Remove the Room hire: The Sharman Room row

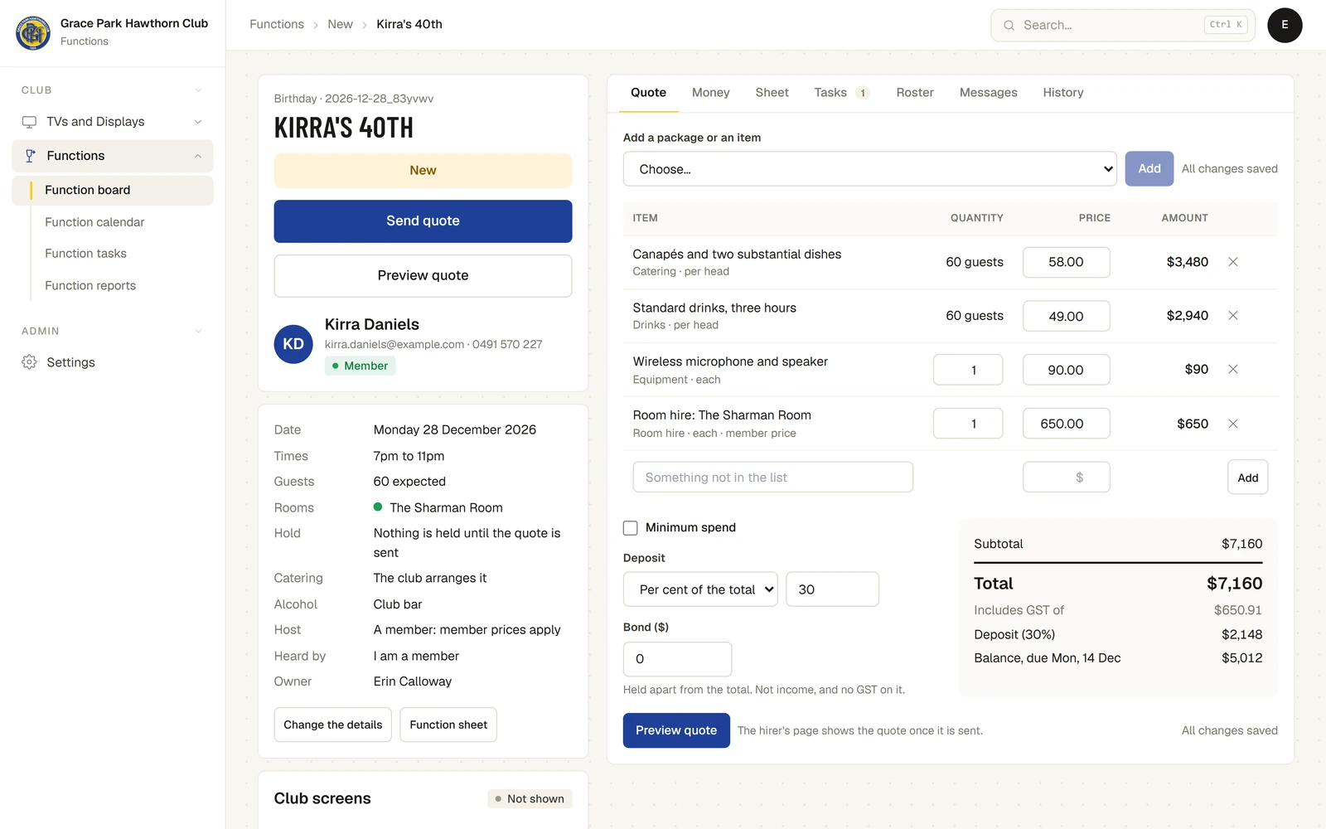(1233, 424)
